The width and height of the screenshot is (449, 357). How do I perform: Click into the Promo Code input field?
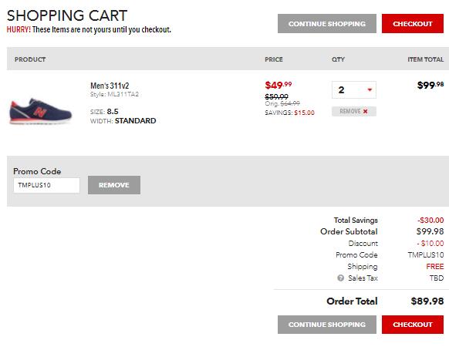click(46, 185)
